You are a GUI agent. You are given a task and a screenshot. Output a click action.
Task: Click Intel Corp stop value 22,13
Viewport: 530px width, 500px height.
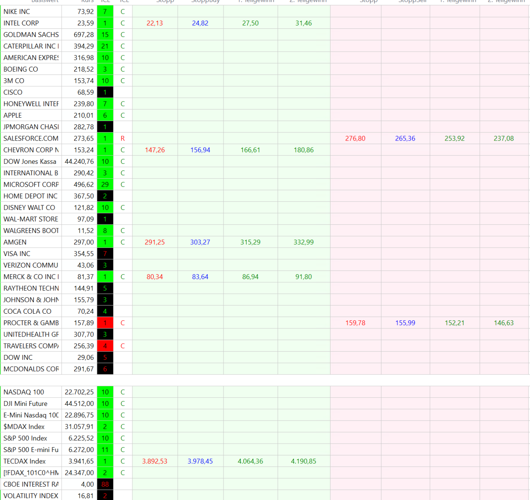click(x=155, y=23)
